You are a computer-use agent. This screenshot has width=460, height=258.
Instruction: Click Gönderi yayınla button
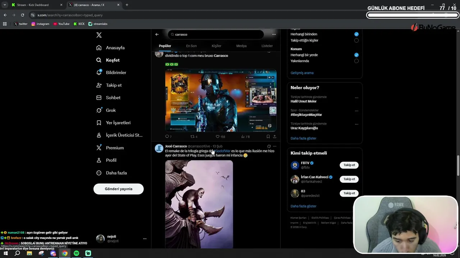point(119,189)
